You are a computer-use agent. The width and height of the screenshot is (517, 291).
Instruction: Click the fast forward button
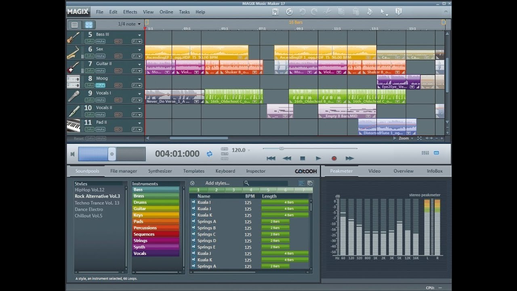(350, 158)
